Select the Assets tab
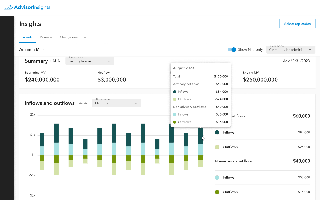 click(x=28, y=37)
